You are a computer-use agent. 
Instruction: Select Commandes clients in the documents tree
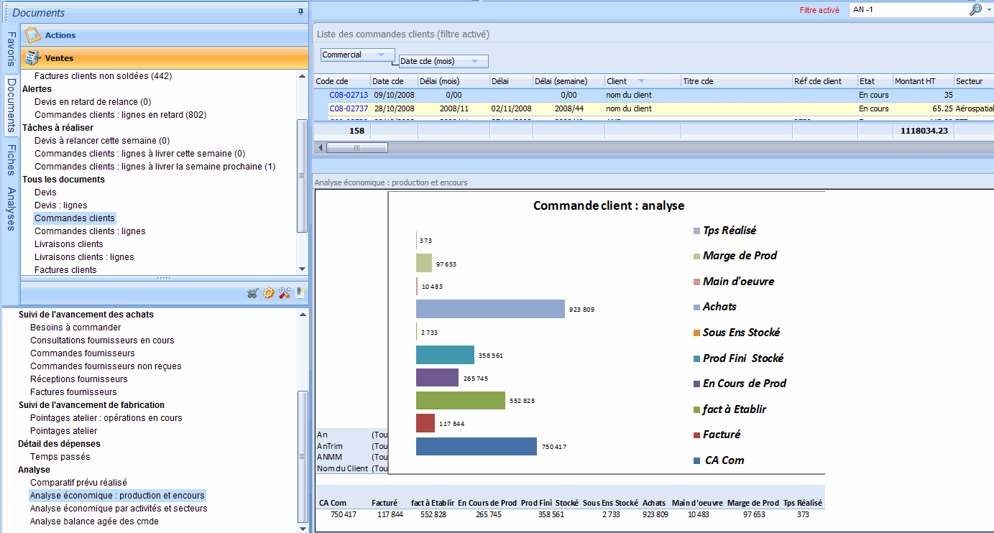74,218
